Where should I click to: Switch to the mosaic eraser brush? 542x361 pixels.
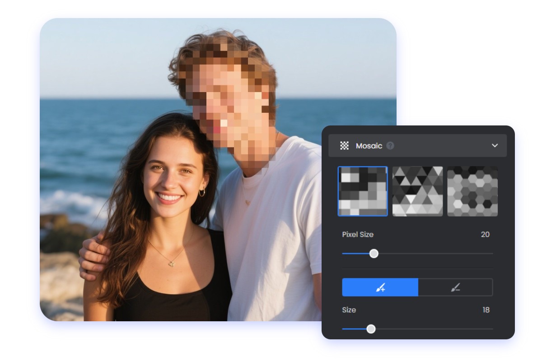click(x=456, y=287)
